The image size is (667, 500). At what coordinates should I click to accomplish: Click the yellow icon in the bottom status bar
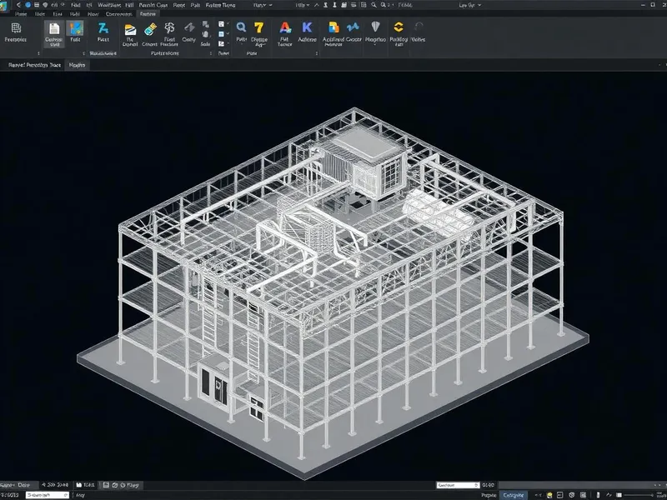click(549, 495)
